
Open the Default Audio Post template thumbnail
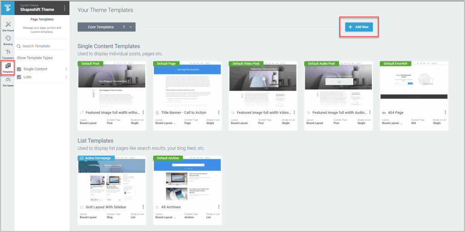click(338, 84)
